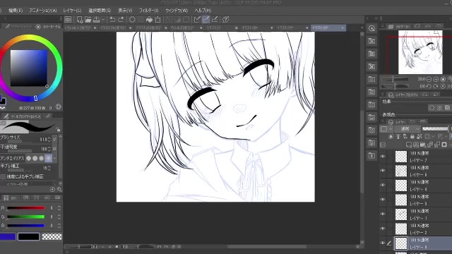
Task: Click the Lock Layer padlock icon
Action: pos(412,136)
